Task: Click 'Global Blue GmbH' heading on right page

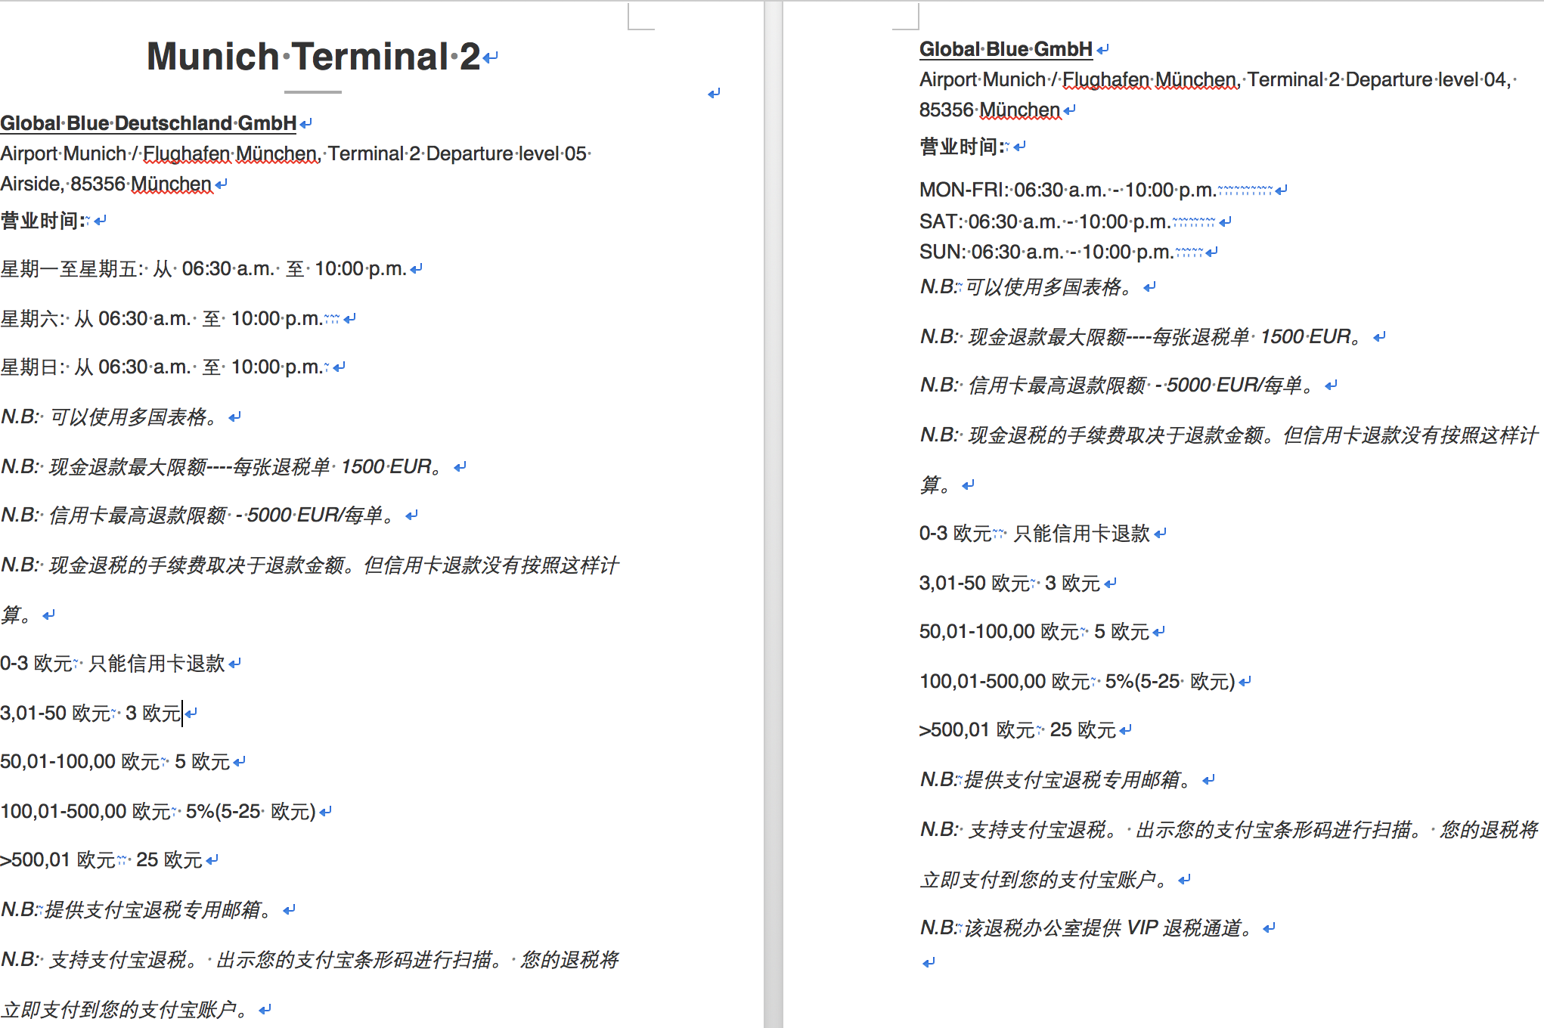Action: click(1006, 49)
